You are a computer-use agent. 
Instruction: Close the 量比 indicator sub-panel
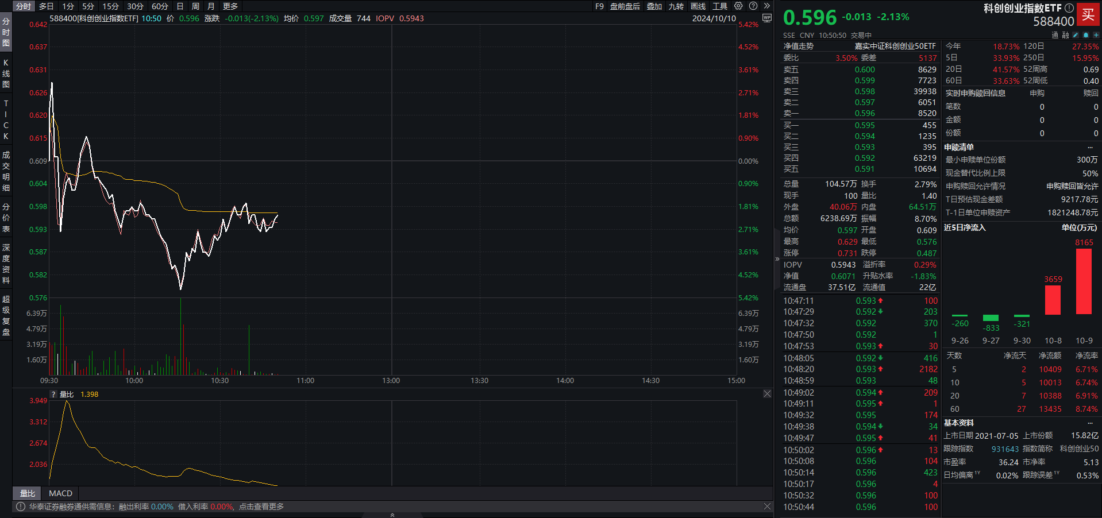pos(767,394)
